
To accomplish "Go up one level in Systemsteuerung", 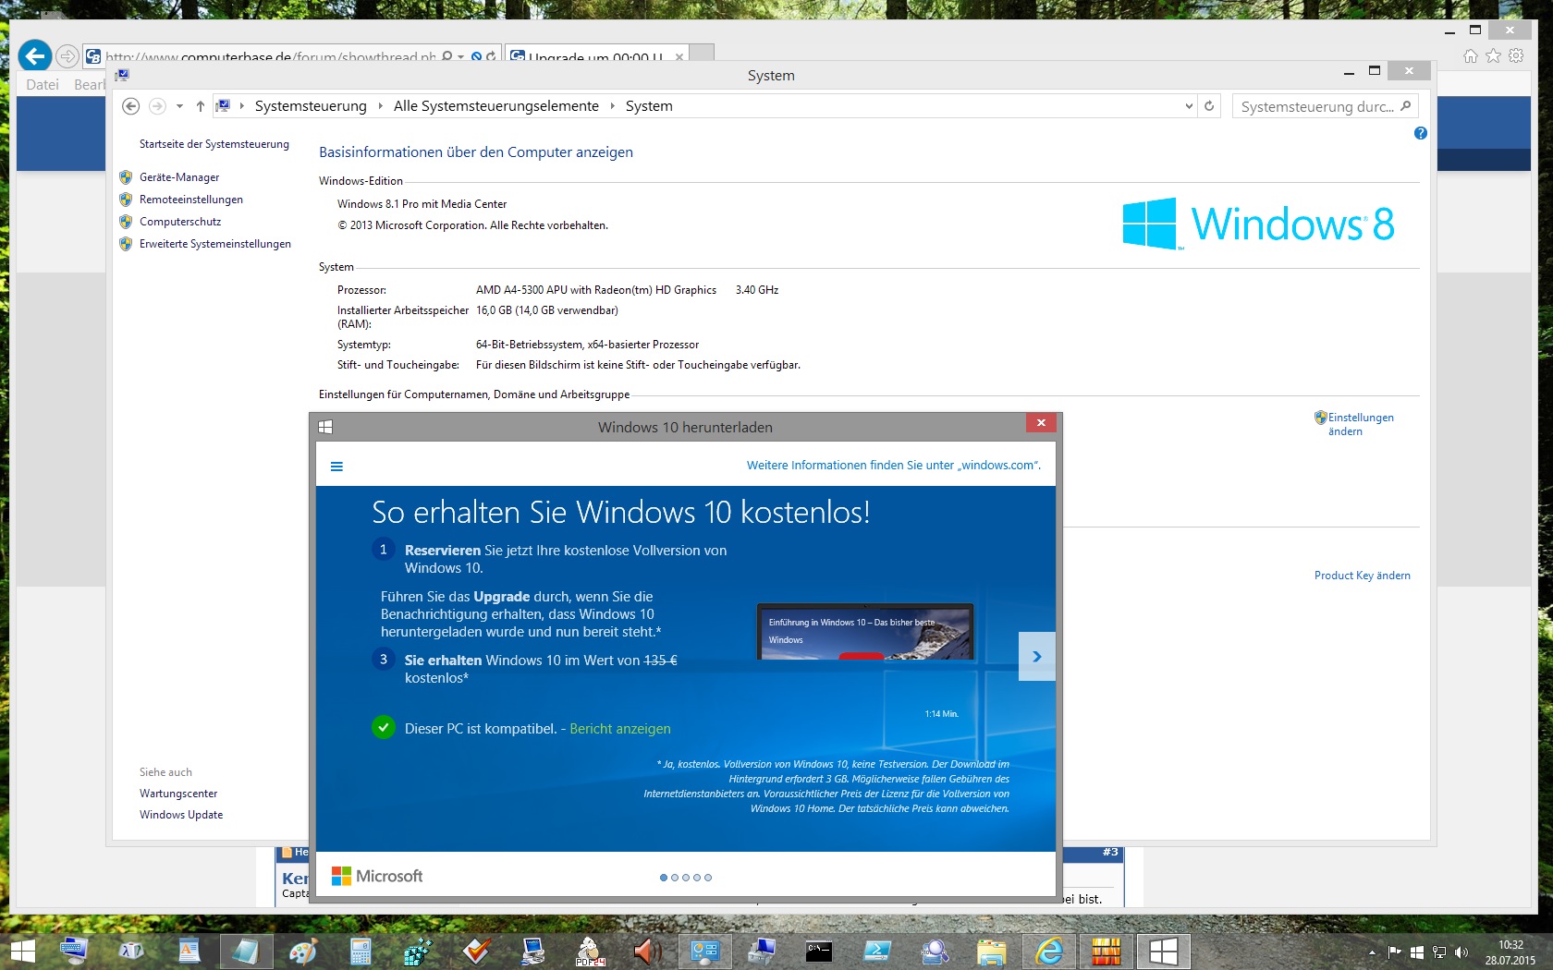I will [200, 106].
